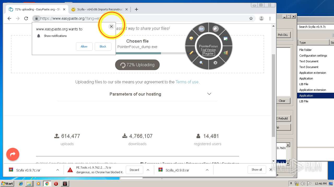Image resolution: width=334 pixels, height=187 pixels.
Task: Open the Chrome profile avatar
Action: (261, 18)
